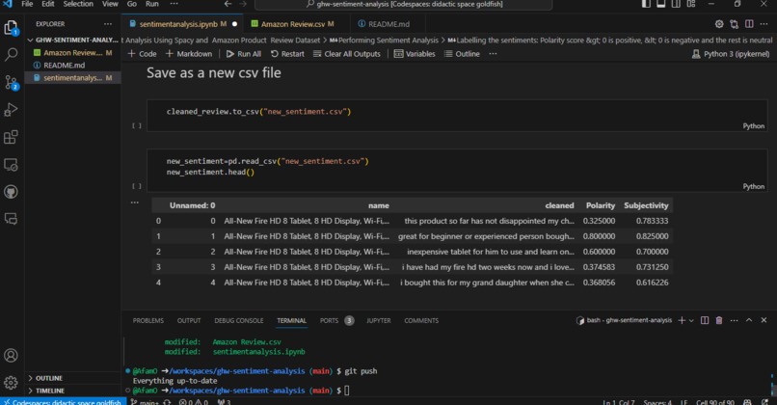Switch to the PROBLEMS panel tab

(148, 321)
